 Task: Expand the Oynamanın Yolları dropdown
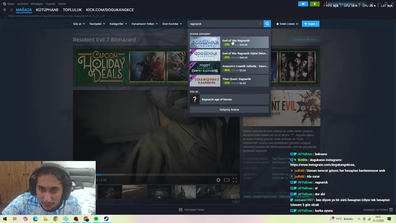tap(144, 24)
